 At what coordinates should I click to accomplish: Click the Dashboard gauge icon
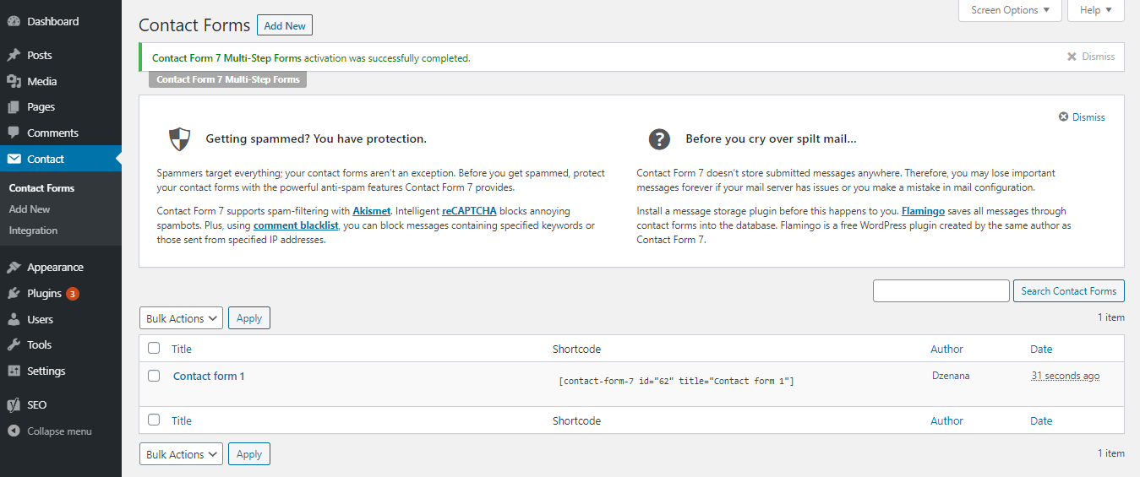pos(14,21)
